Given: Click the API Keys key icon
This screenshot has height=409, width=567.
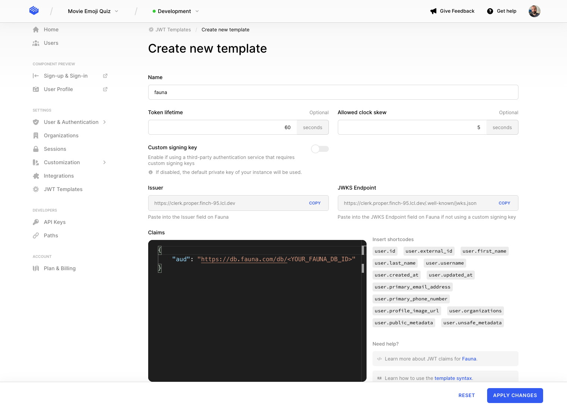Looking at the screenshot, I should click(36, 222).
